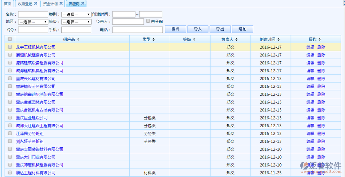Check the row for 龙宇工程机械有限公司
The width and height of the screenshot is (345, 177).
coord(10,47)
